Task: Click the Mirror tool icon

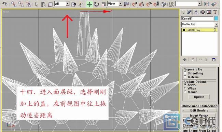Action: pyautogui.click(x=207, y=4)
